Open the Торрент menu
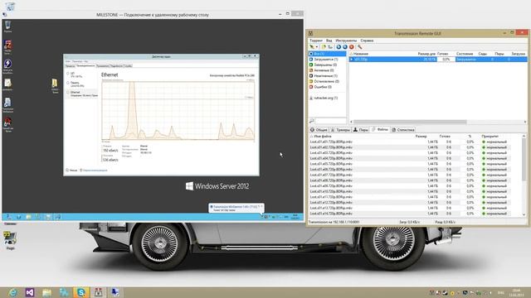 [316, 41]
